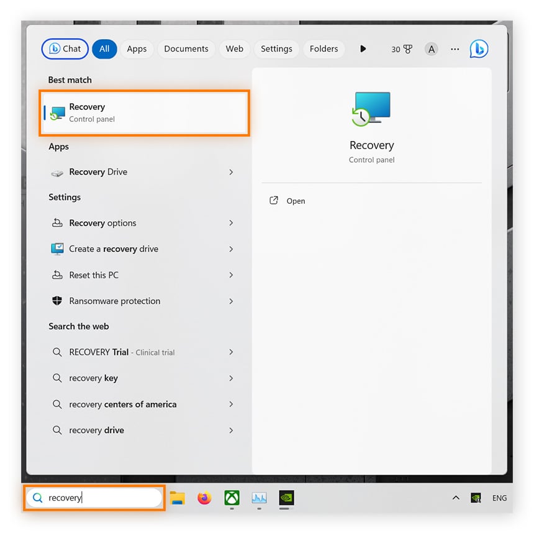Open the Bing Chat icon top right

click(x=479, y=48)
